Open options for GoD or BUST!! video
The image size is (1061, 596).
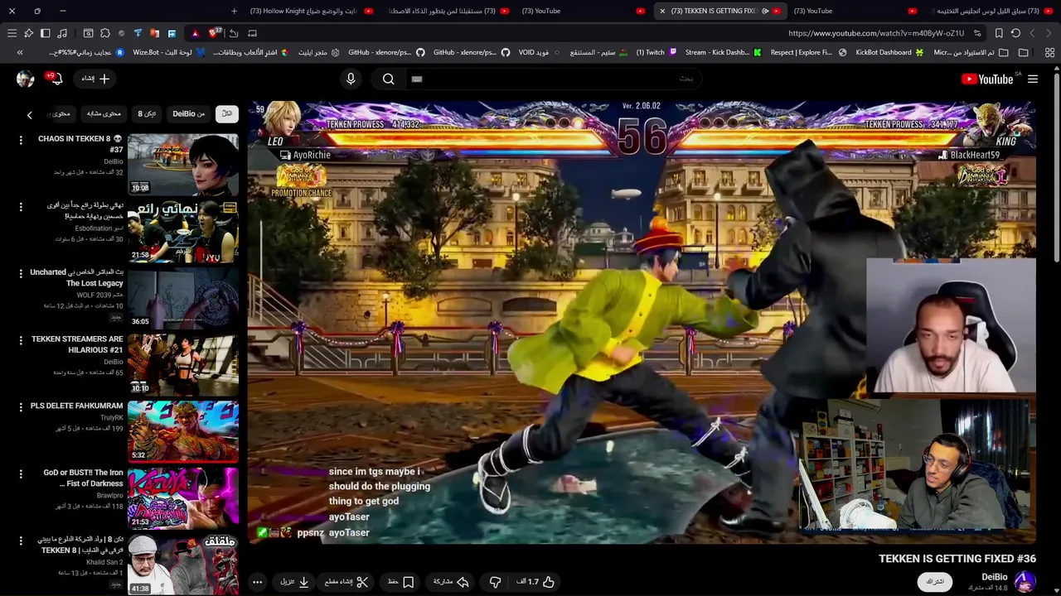coord(21,473)
